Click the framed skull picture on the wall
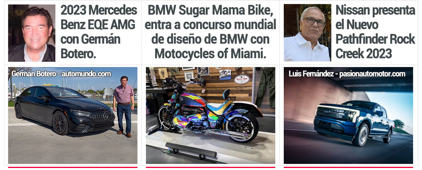 click(162, 73)
